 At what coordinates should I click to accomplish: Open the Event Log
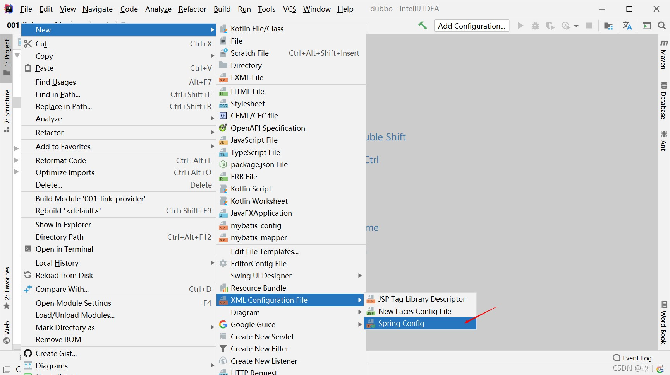[632, 358]
